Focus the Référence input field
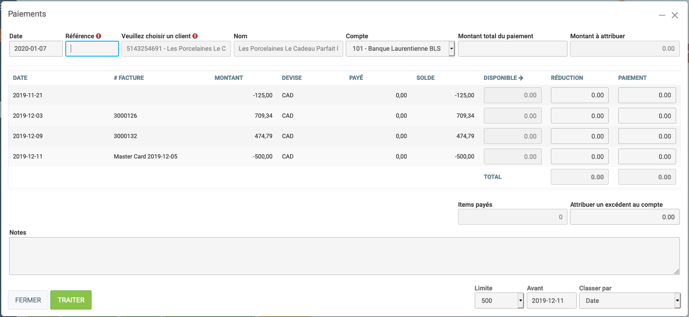This screenshot has width=689, height=317. tap(92, 49)
